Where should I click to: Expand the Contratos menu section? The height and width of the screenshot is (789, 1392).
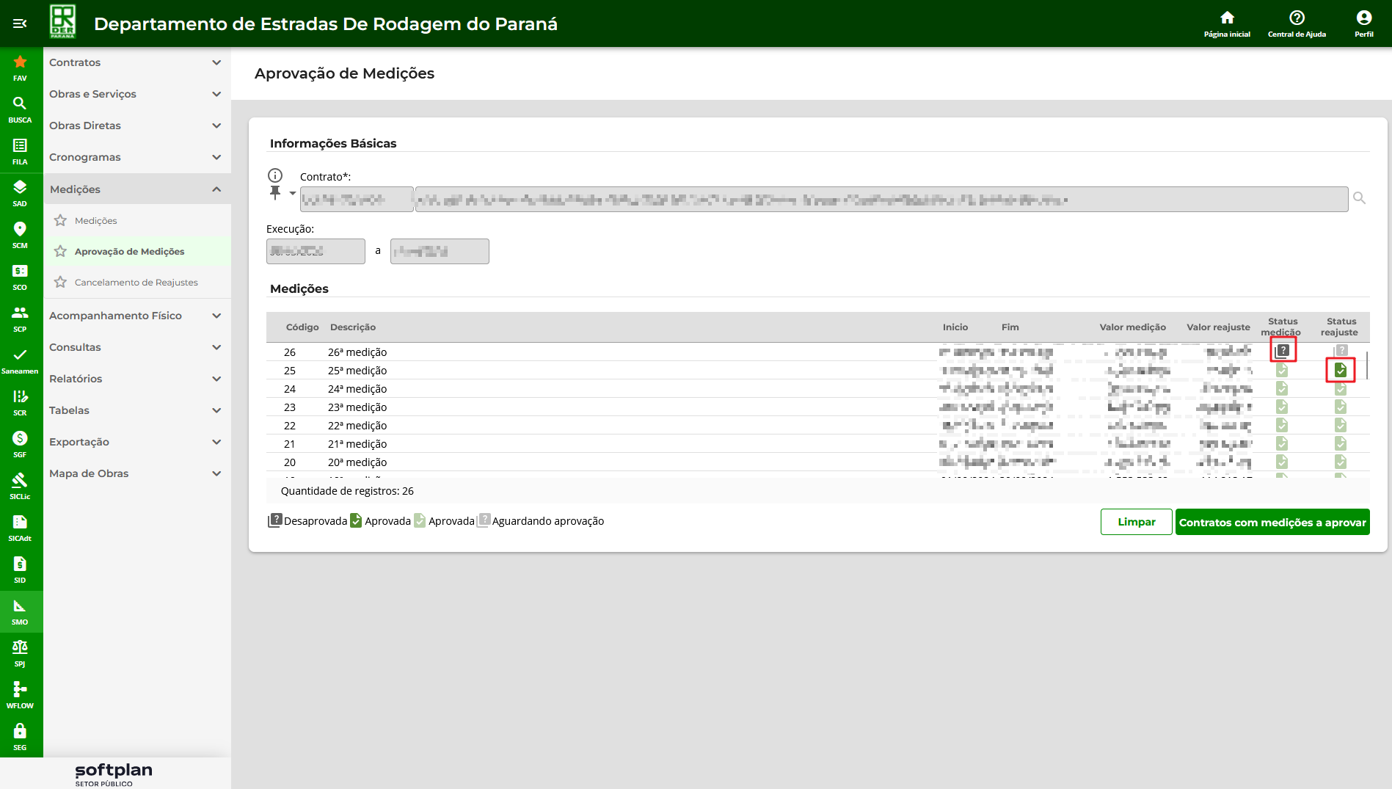click(x=136, y=63)
